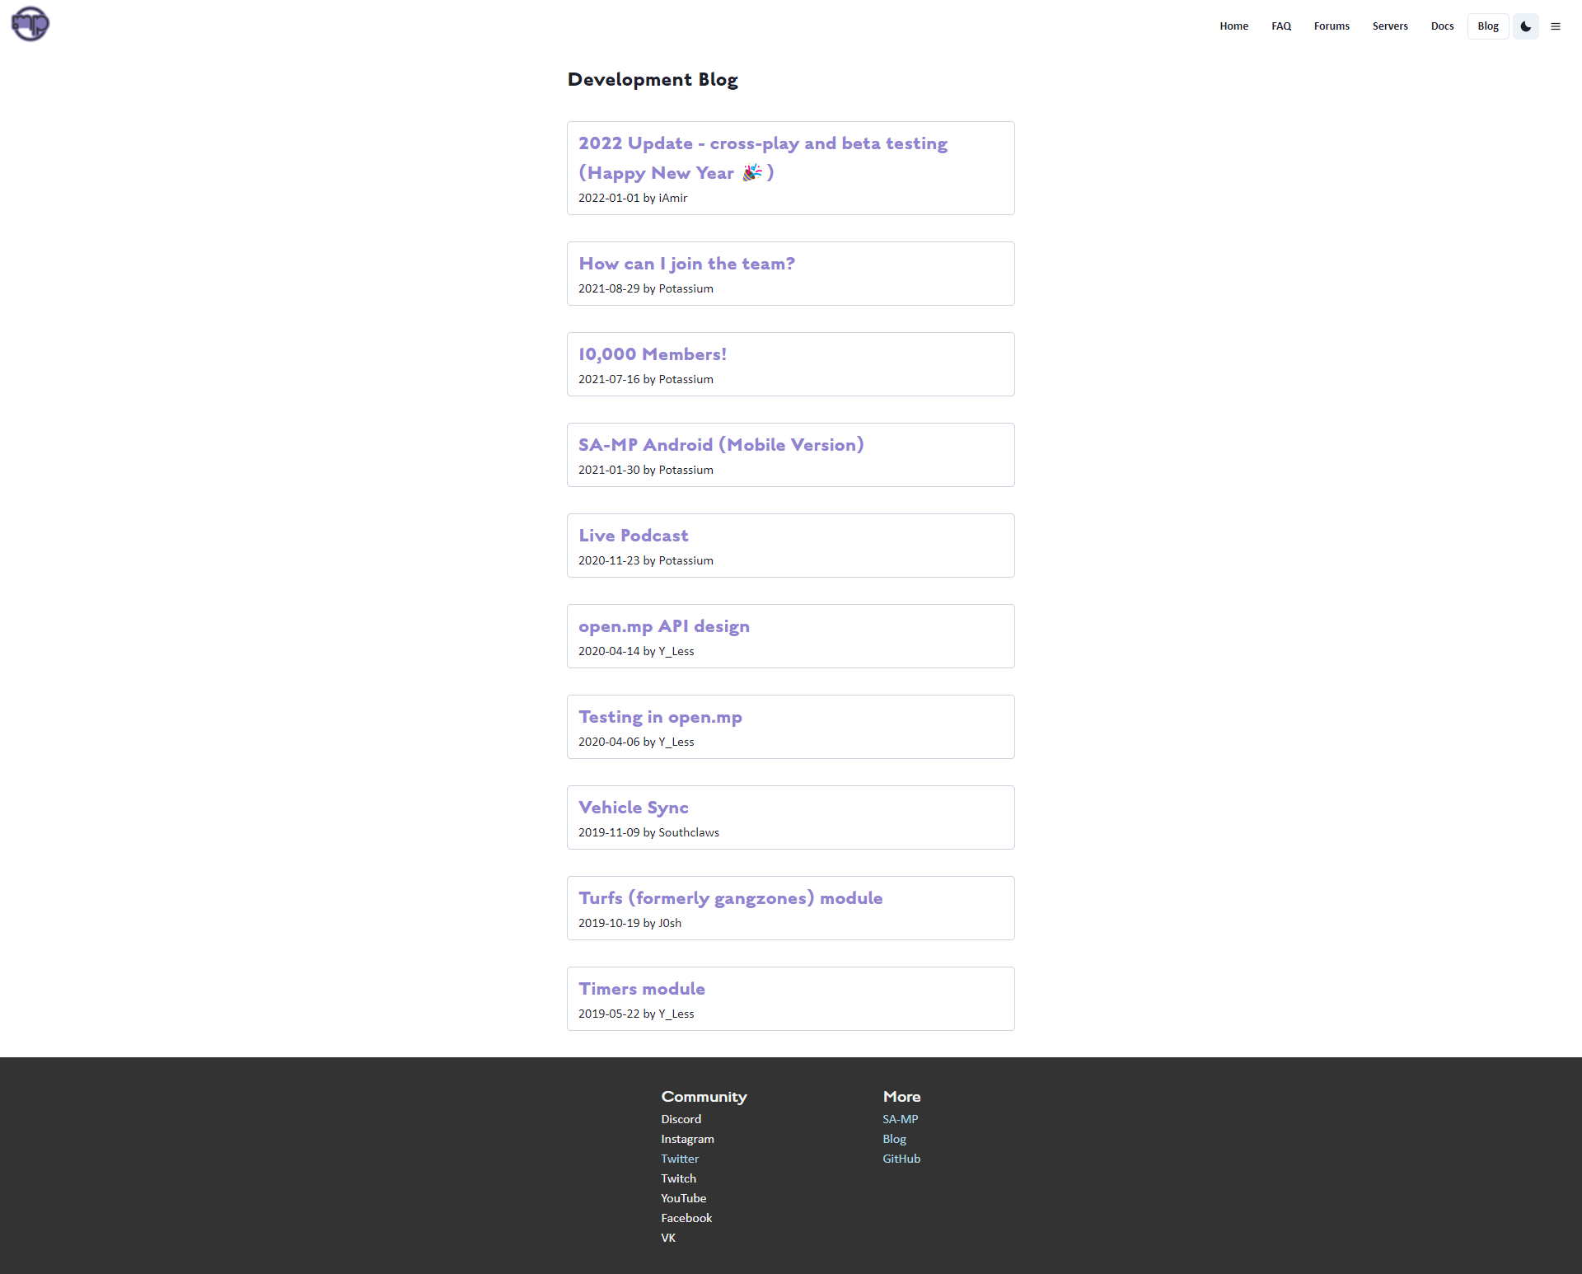The height and width of the screenshot is (1274, 1582).
Task: Open the 'Vehicle Sync' blog entry
Action: coord(633,808)
